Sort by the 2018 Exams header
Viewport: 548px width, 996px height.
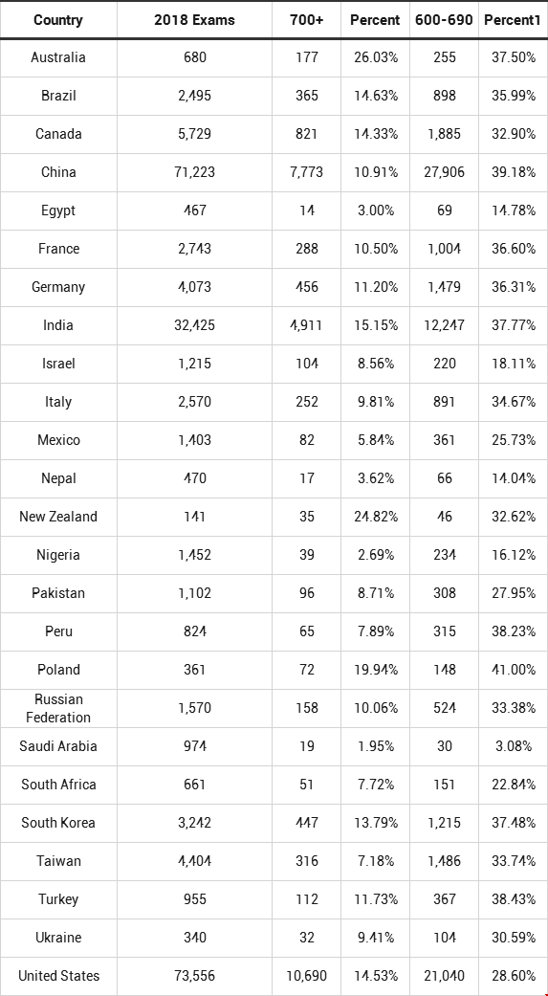click(x=194, y=20)
